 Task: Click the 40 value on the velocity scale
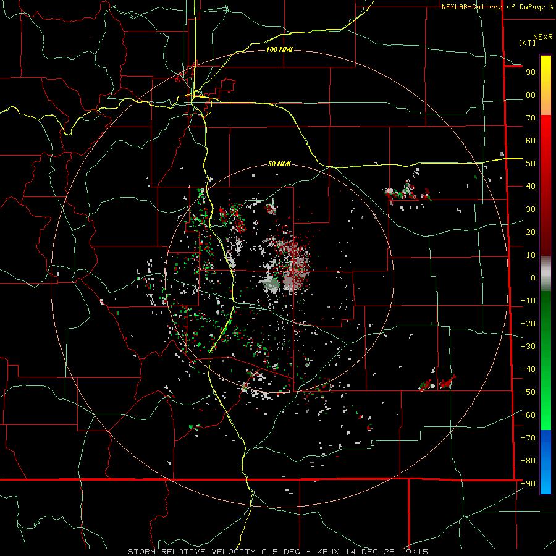pos(531,186)
